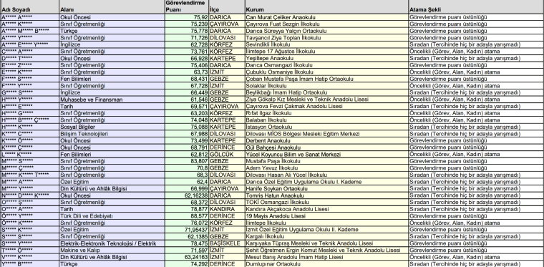
Task: Click the score value '62,1385'
Action: (x=187, y=237)
